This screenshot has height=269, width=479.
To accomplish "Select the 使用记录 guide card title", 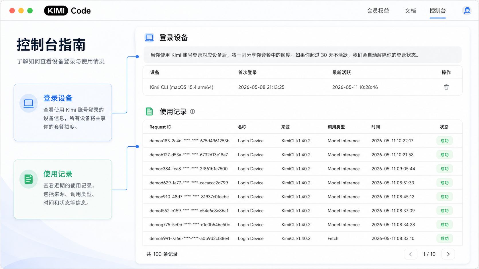I will [x=58, y=174].
